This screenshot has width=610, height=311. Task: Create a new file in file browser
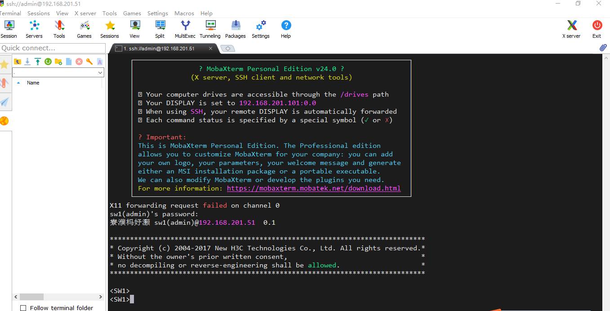pos(69,62)
